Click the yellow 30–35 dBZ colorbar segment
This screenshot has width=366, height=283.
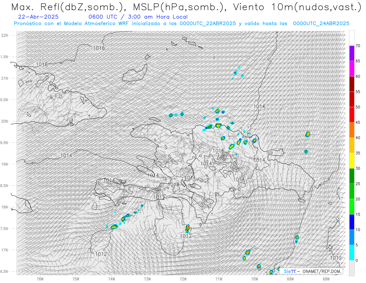click(x=352, y=161)
